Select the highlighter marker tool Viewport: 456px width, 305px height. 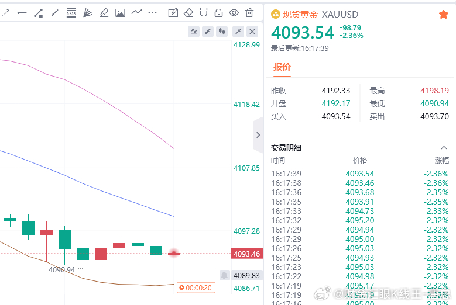[104, 13]
